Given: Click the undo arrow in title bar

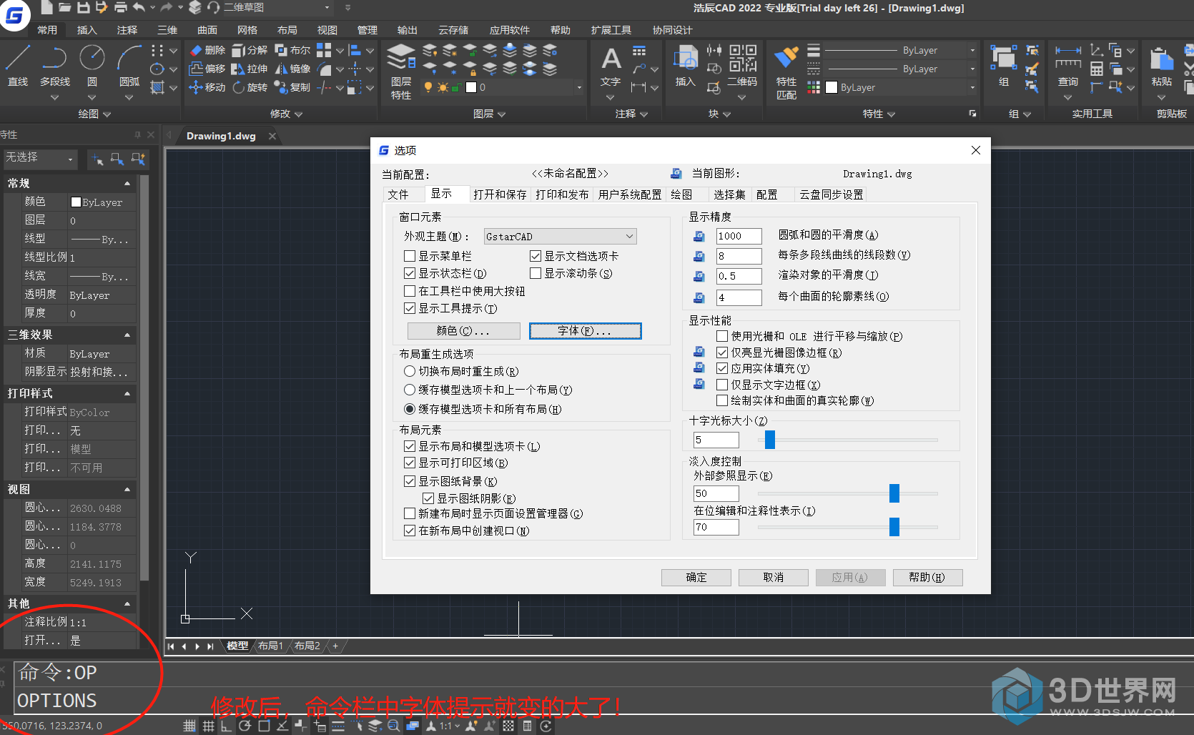Looking at the screenshot, I should 139,7.
